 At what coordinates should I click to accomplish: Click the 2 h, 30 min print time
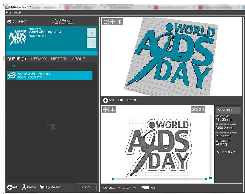(224, 120)
